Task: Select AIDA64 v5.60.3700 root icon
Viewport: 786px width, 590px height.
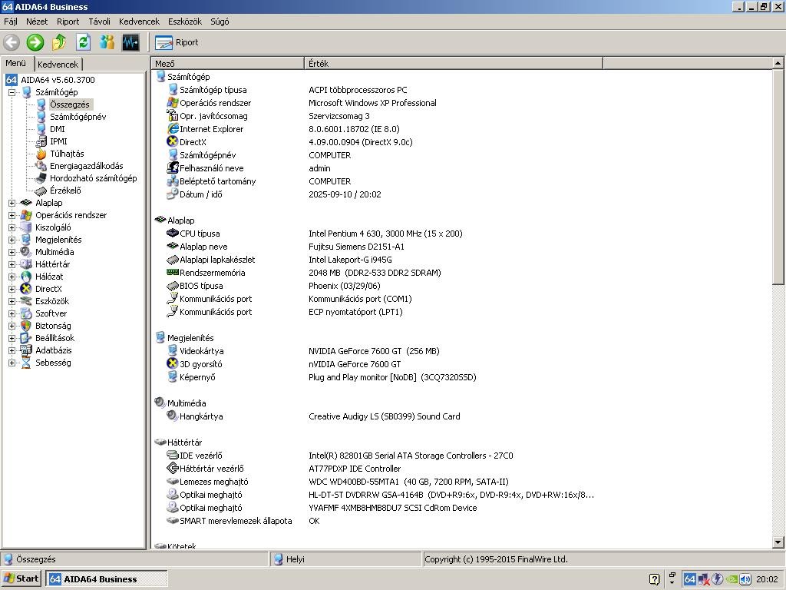Action: 12,80
